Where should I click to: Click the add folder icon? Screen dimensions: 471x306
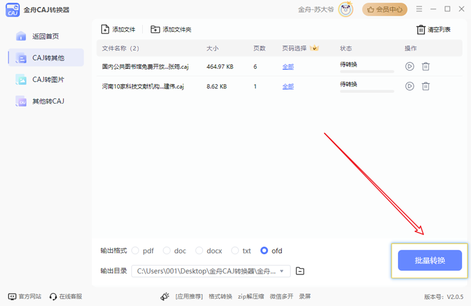click(x=155, y=29)
